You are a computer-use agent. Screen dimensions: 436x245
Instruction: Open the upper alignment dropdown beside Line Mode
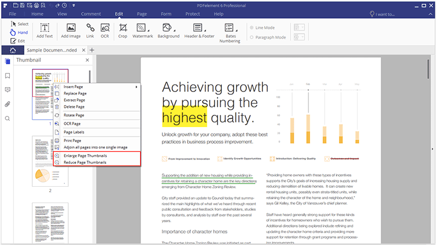[299, 27]
